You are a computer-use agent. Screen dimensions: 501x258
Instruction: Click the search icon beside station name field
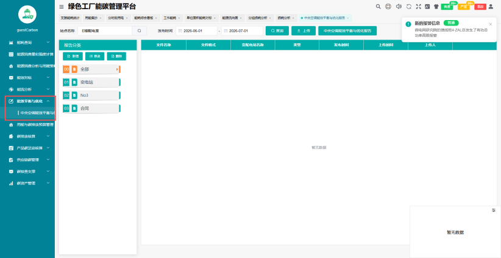140,31
